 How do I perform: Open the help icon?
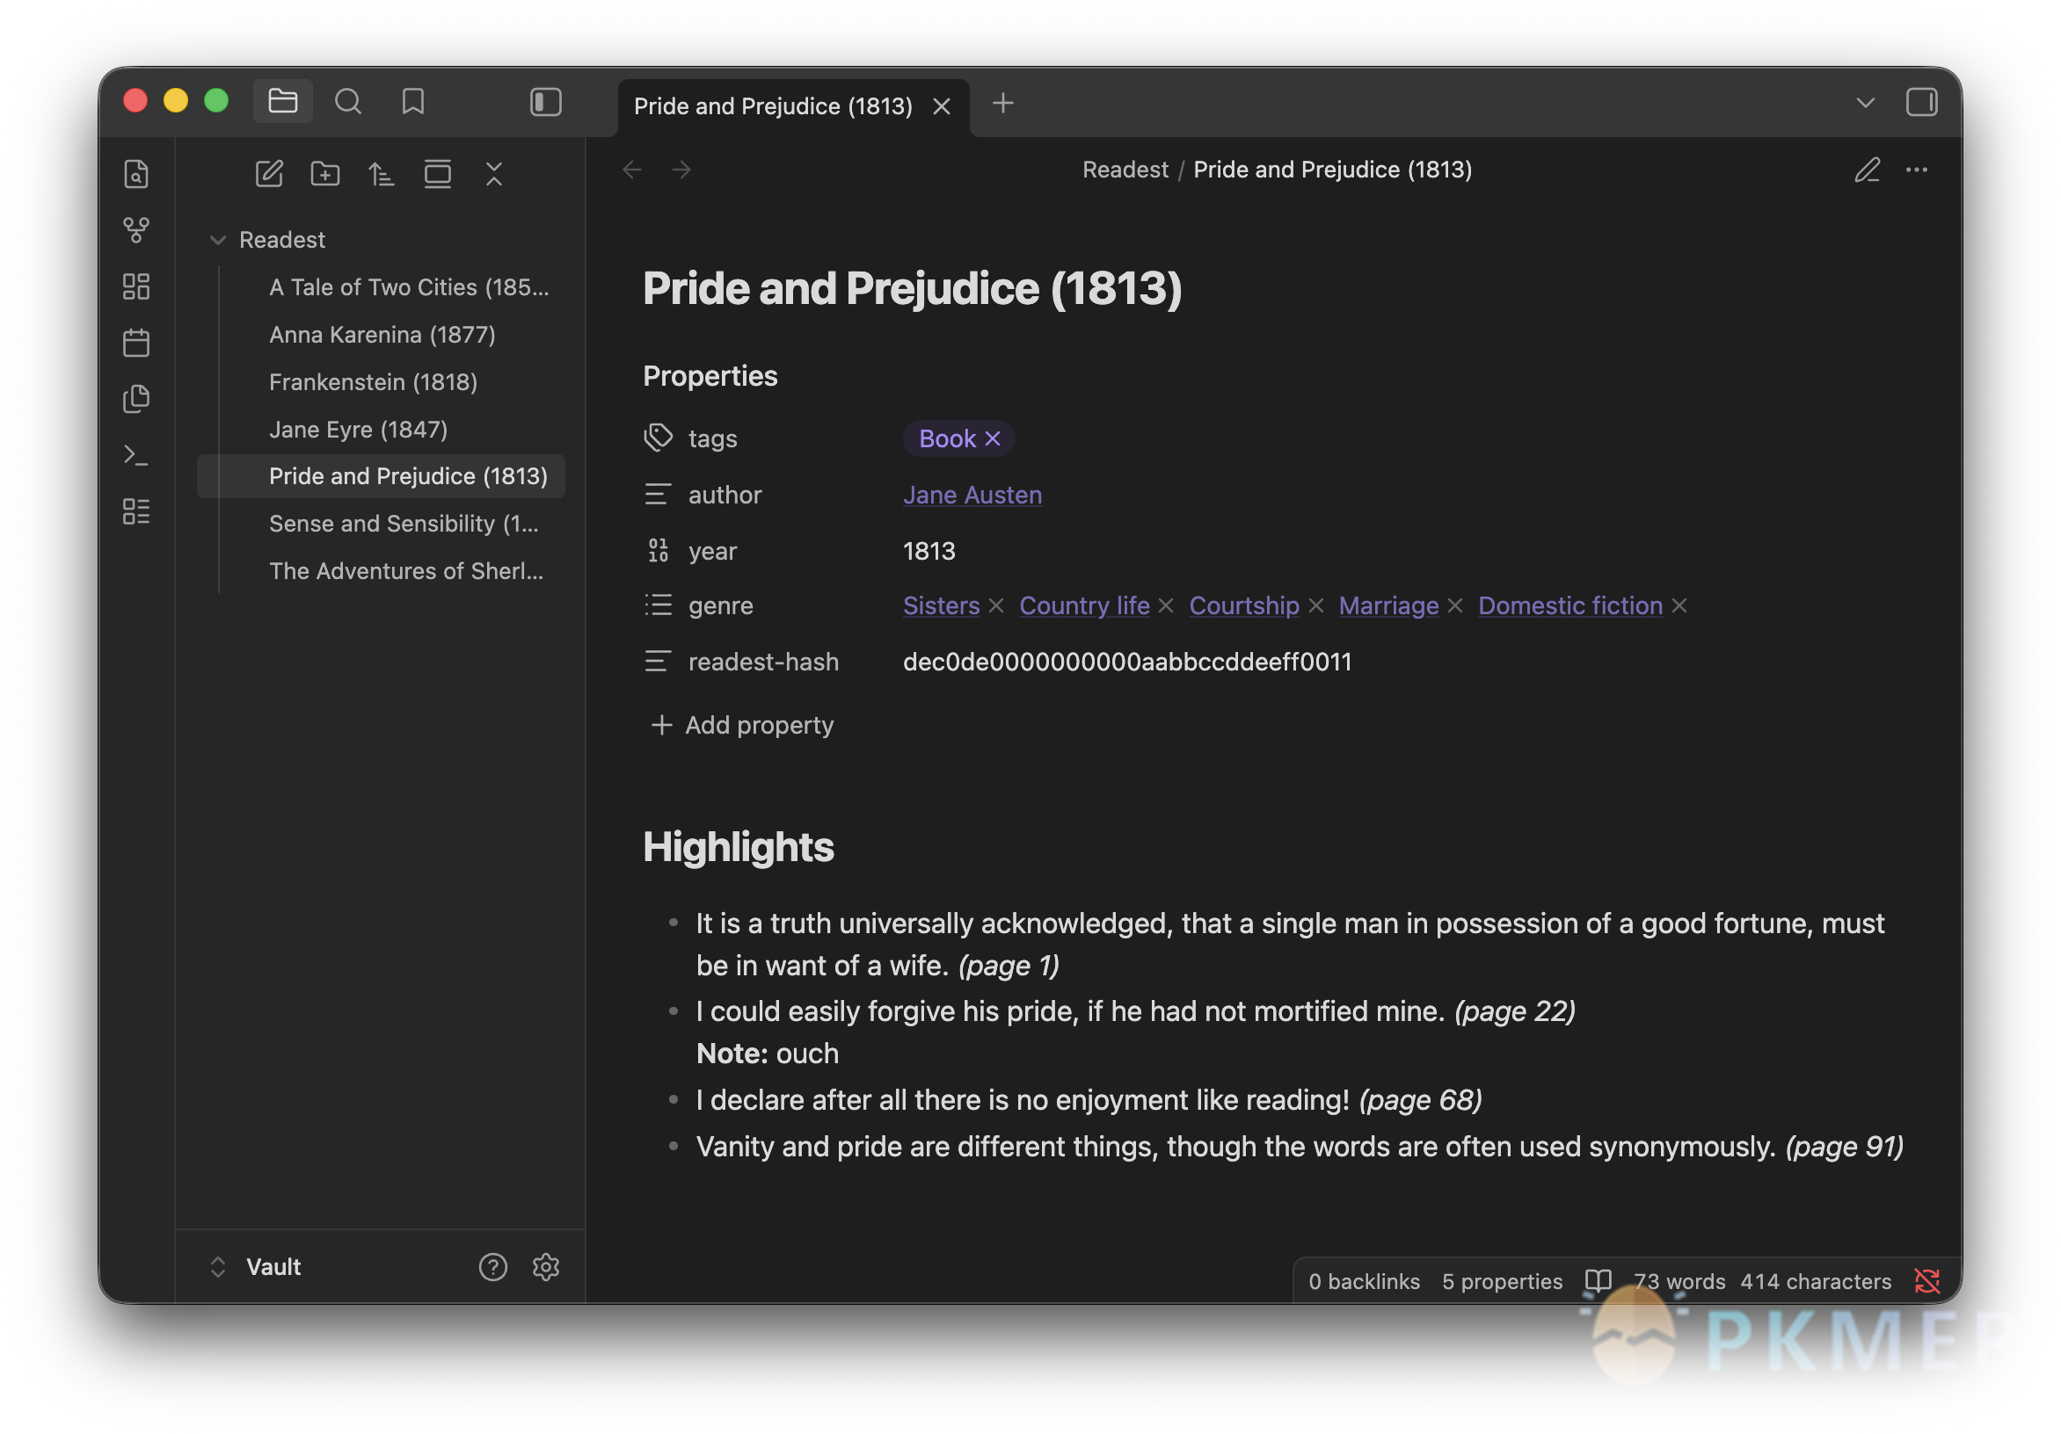492,1266
